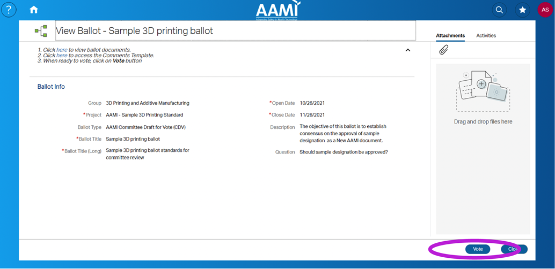
Task: Go to home via house icon
Action: (34, 10)
